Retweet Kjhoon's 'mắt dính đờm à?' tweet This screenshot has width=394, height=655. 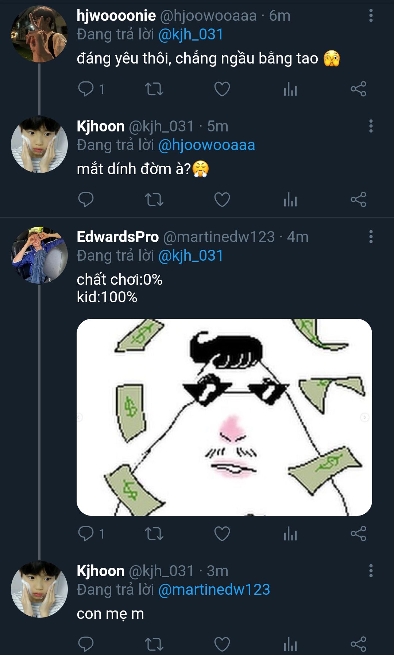tap(154, 200)
